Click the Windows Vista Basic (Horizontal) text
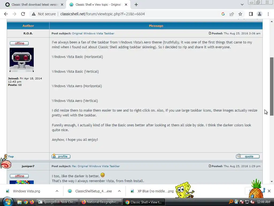This screenshot has width=274, height=206. coord(77,57)
